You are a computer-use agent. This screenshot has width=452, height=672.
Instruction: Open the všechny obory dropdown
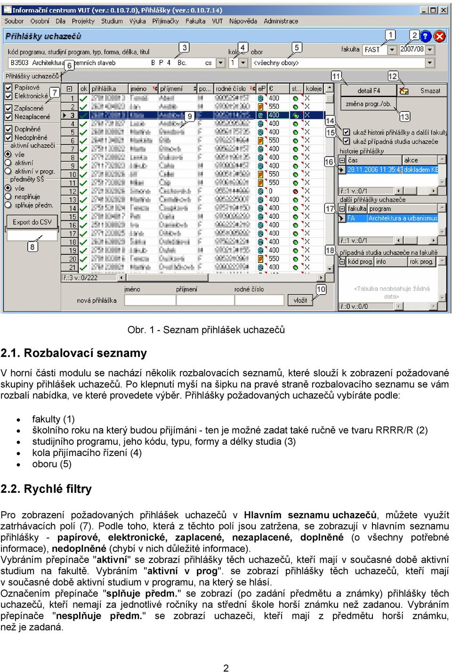(x=430, y=63)
